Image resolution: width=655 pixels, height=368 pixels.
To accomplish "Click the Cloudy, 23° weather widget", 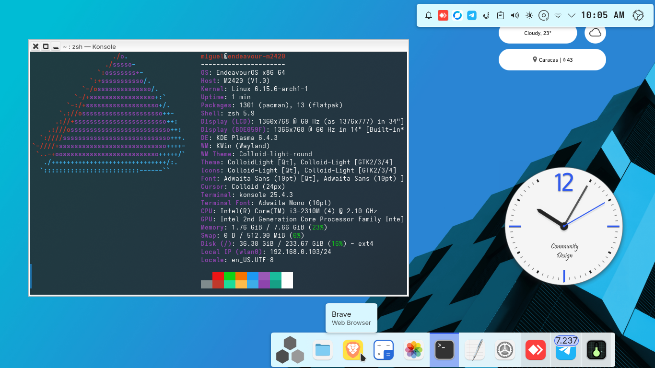I will 538,33.
